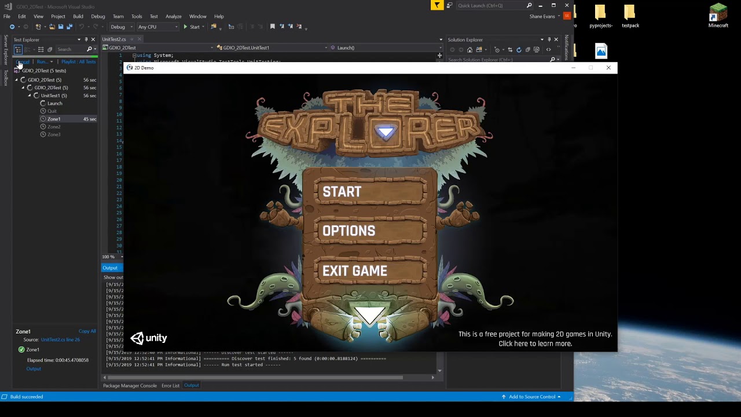This screenshot has width=741, height=417.
Task: Open the Start button dropdown arrow
Action: click(203, 27)
